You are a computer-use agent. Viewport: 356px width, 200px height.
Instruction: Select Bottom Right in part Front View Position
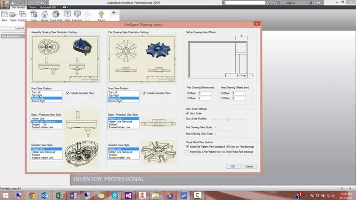(x=123, y=101)
